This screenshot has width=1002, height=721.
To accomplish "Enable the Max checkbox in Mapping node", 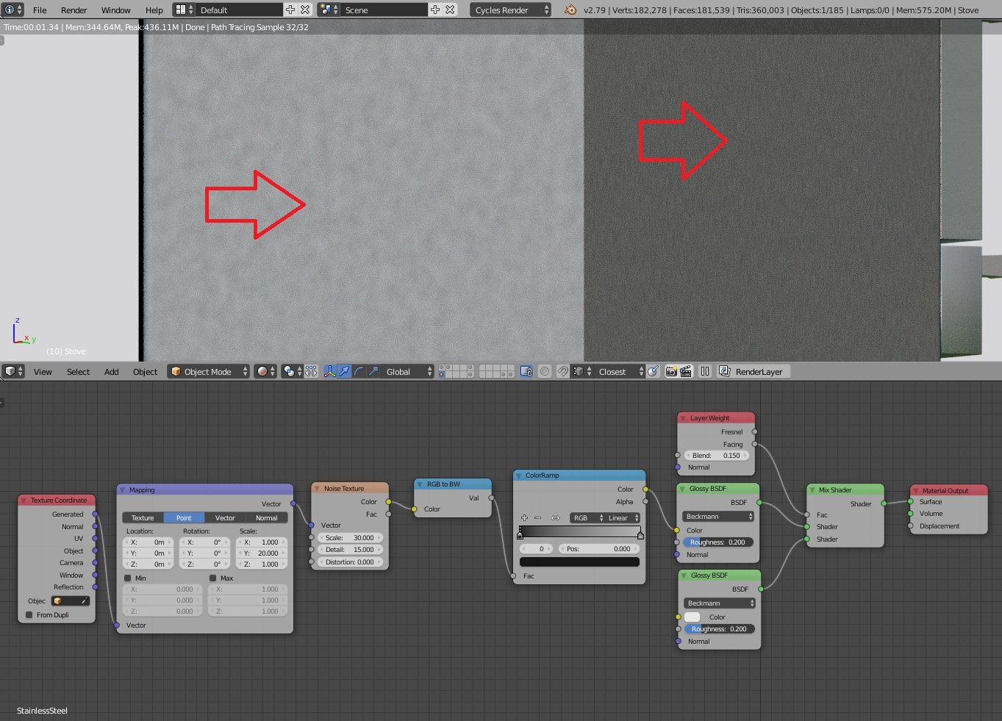I will [x=213, y=578].
